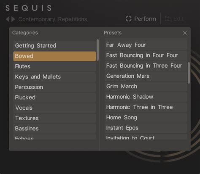Click the previous preset left arrow
Viewport: 200px width, 174px height.
8,19
